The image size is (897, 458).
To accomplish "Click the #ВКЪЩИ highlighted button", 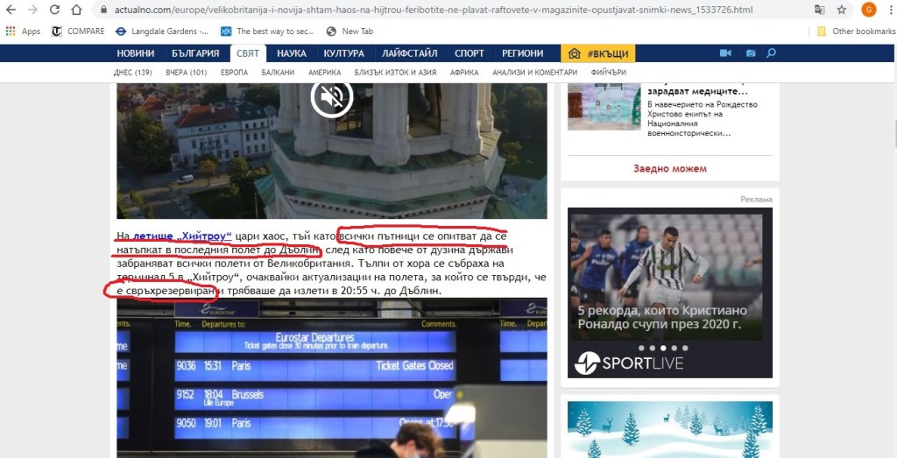I will pos(598,53).
